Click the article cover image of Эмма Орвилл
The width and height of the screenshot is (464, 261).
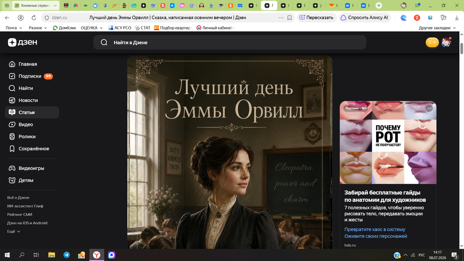click(230, 152)
